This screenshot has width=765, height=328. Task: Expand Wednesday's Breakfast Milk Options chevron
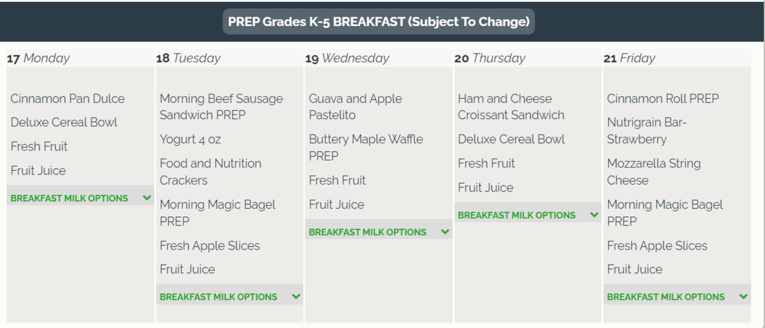coord(445,232)
